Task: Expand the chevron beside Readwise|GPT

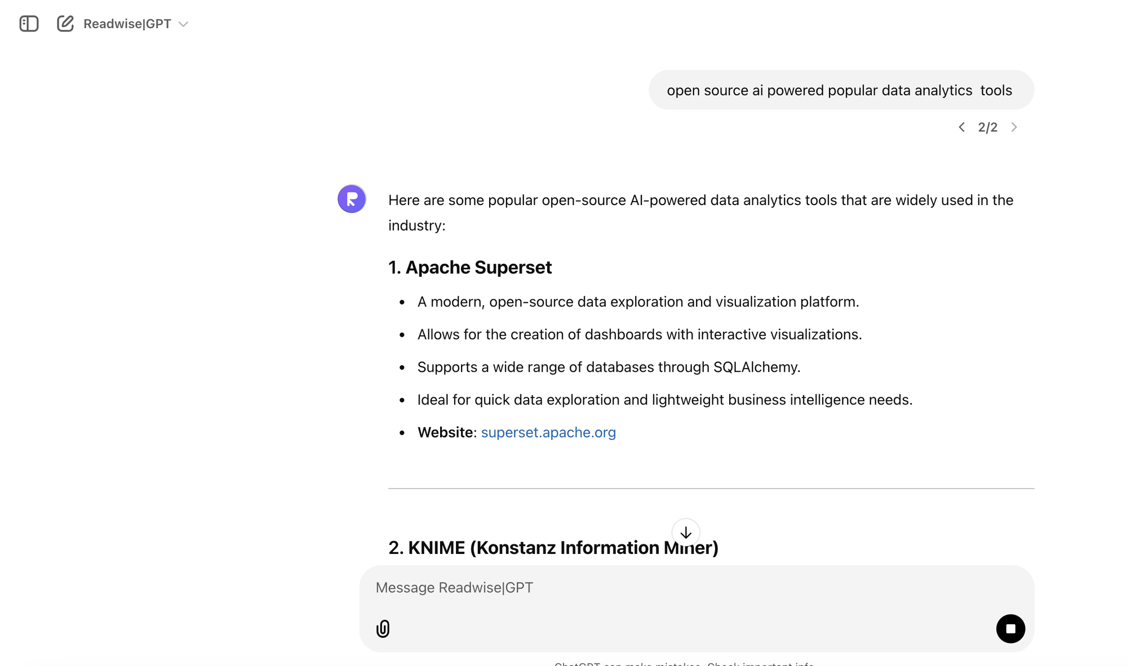Action: coord(183,24)
